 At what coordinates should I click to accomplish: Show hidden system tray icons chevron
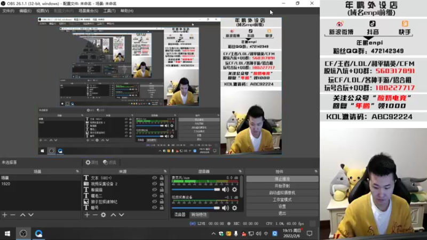[x=213, y=234]
